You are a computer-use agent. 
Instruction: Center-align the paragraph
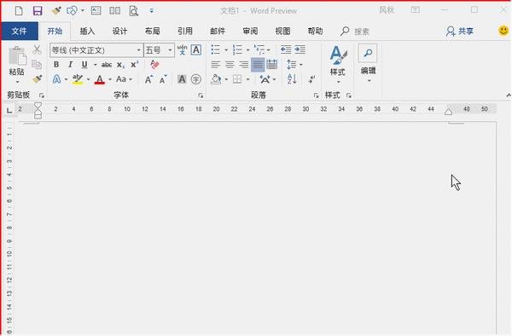pos(230,65)
